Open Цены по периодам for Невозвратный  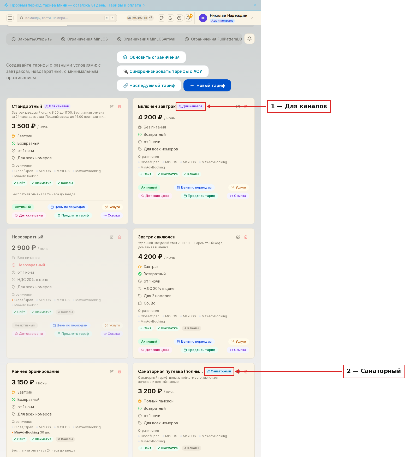point(70,325)
